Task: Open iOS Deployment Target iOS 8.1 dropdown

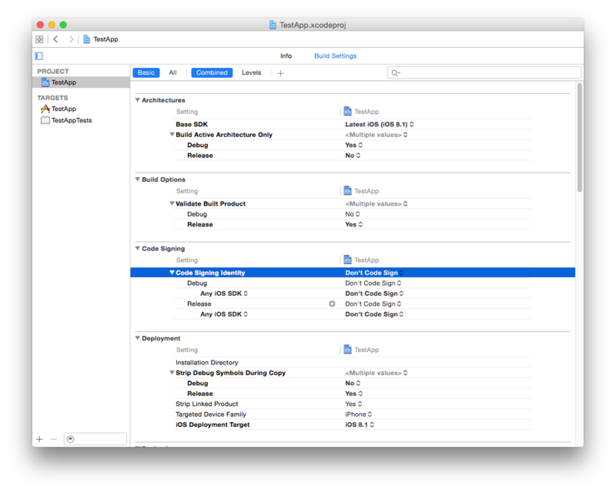Action: coord(360,424)
